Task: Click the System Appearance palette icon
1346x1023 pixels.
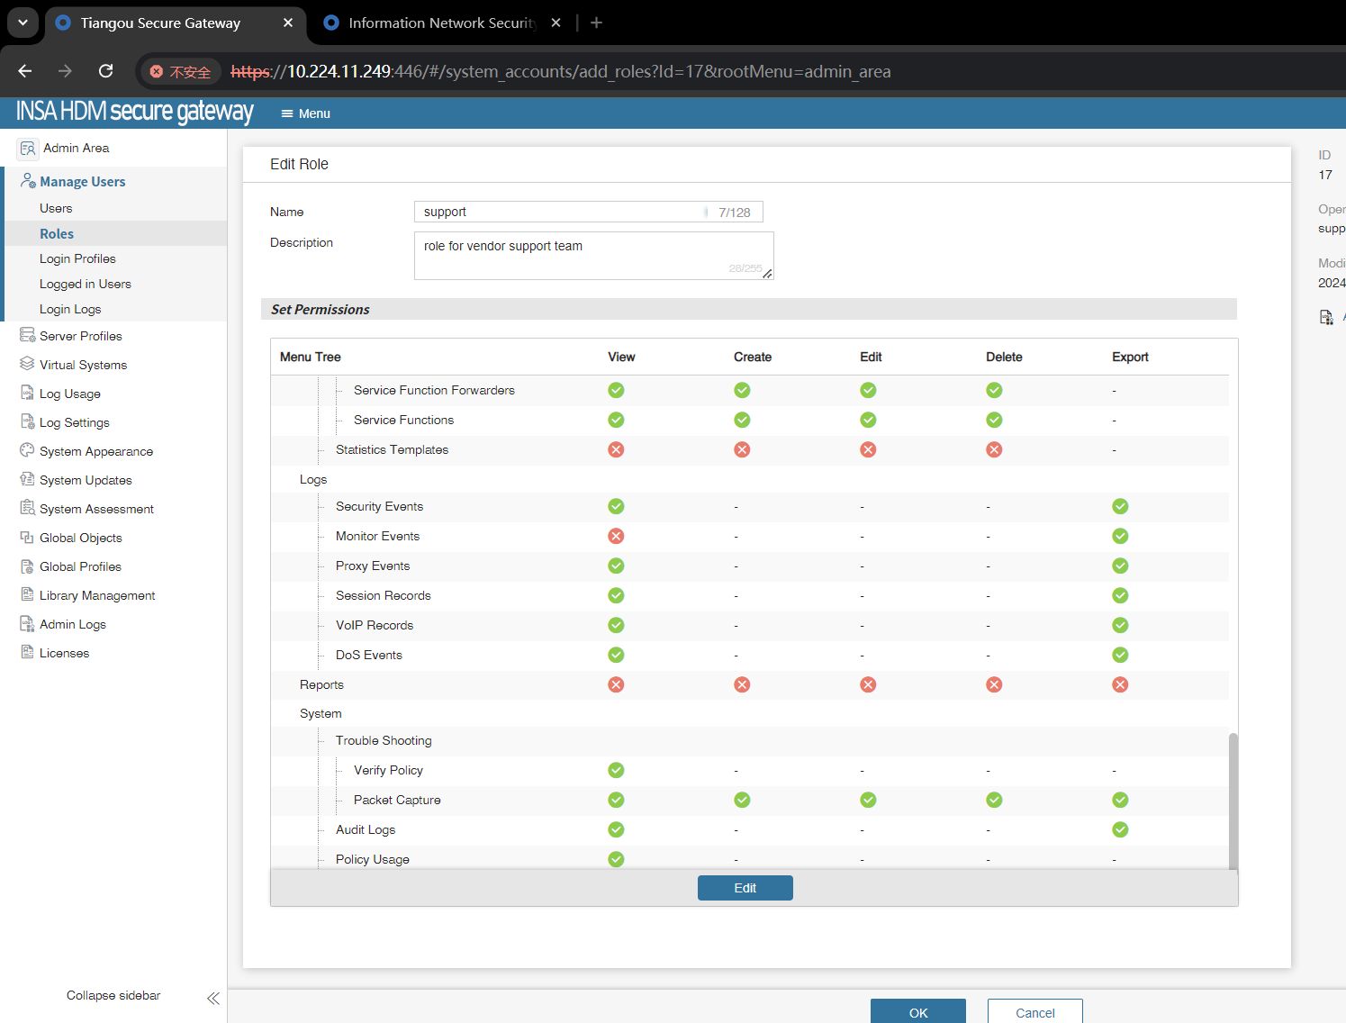Action: (27, 451)
